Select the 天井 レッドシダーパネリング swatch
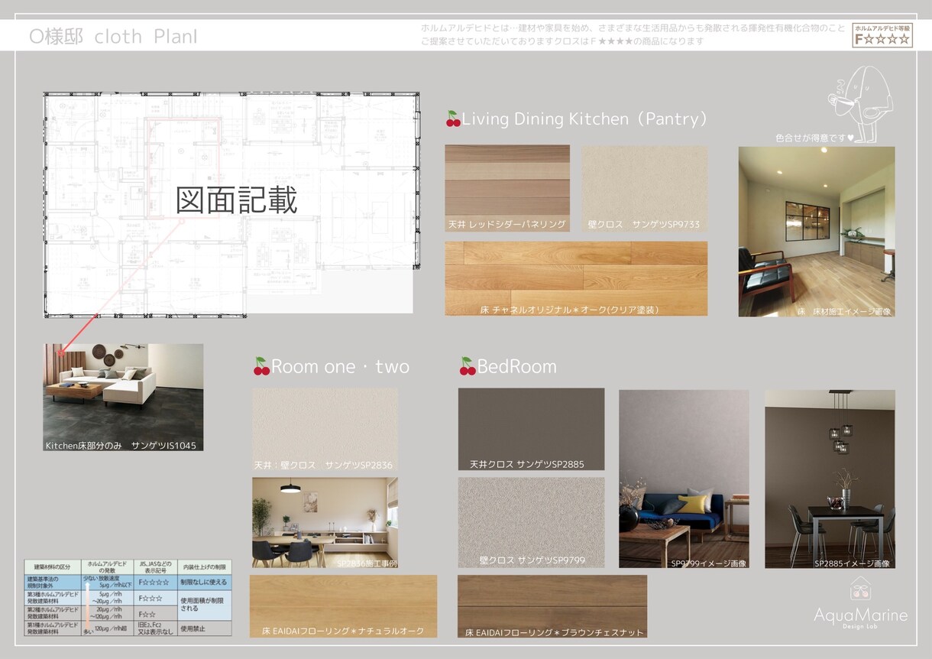This screenshot has height=659, width=932. point(507,189)
